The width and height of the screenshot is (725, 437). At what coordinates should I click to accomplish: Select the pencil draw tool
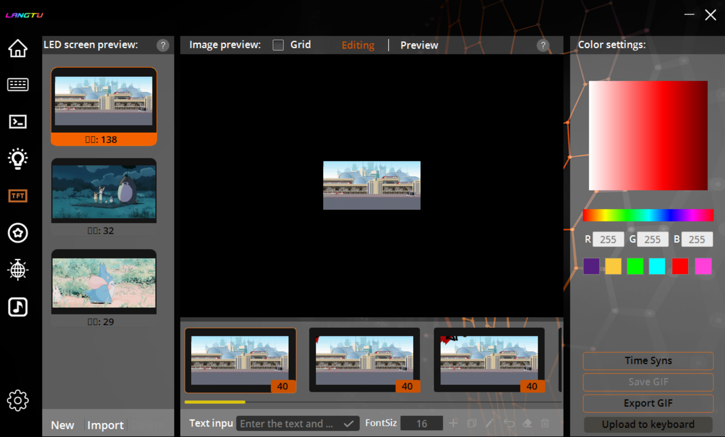(489, 423)
